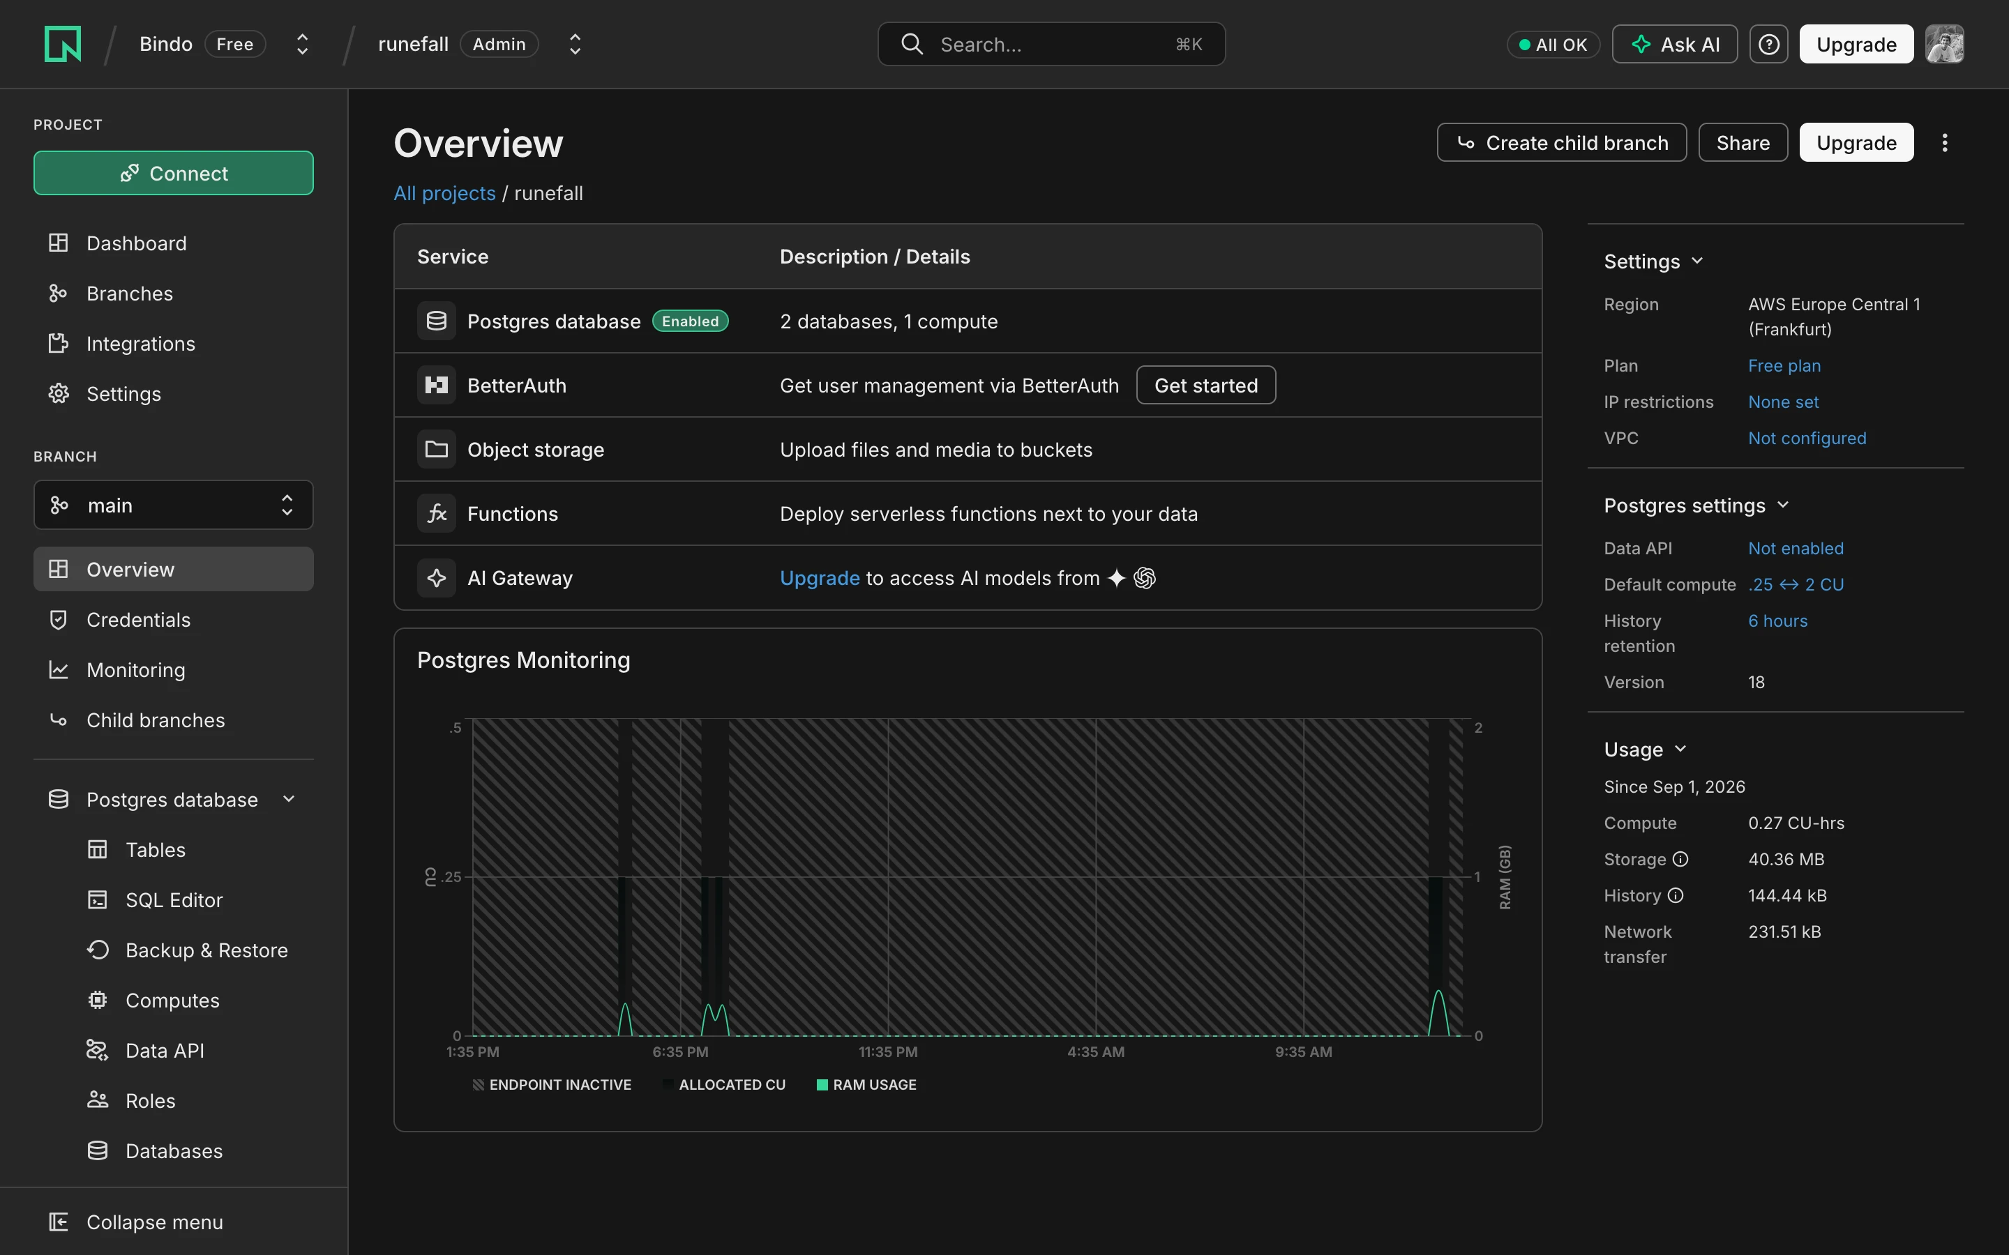Click '2 databases, 1 compute' text
Viewport: 2009px width, 1255px height.
pyautogui.click(x=888, y=321)
